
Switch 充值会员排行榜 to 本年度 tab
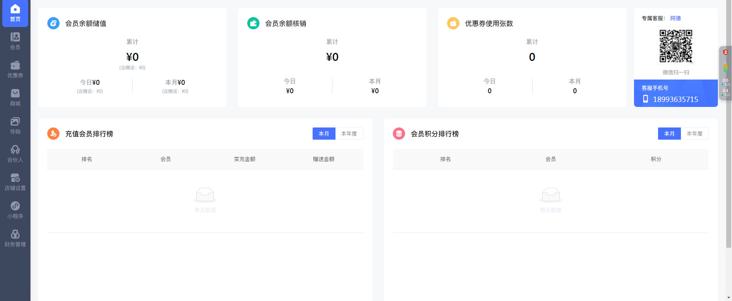click(349, 134)
